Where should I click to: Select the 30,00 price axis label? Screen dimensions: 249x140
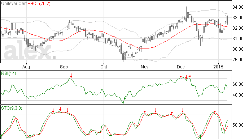(x=238, y=49)
